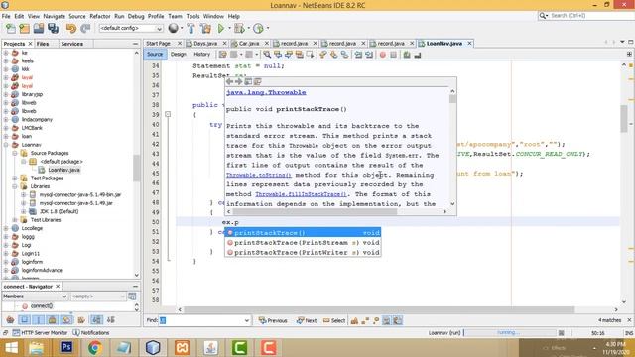
Task: Collapse the Loannav project node
Action: (6, 145)
